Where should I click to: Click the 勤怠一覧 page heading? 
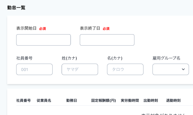tap(16, 8)
